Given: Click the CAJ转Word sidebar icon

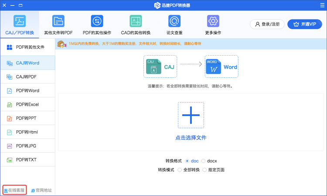Looking at the screenshot, I should click(x=10, y=63).
